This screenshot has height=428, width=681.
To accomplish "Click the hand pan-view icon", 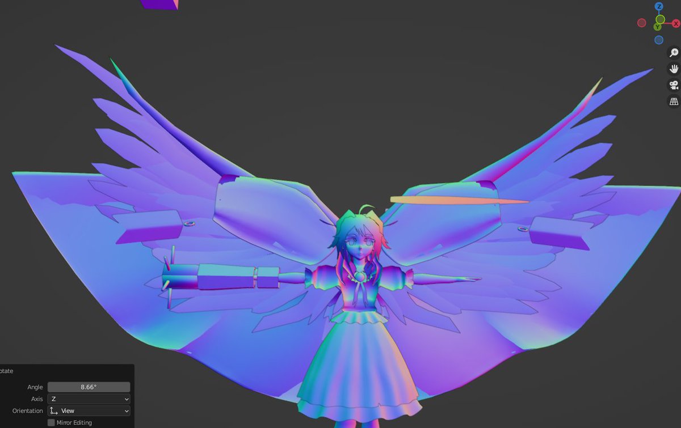I will [674, 69].
